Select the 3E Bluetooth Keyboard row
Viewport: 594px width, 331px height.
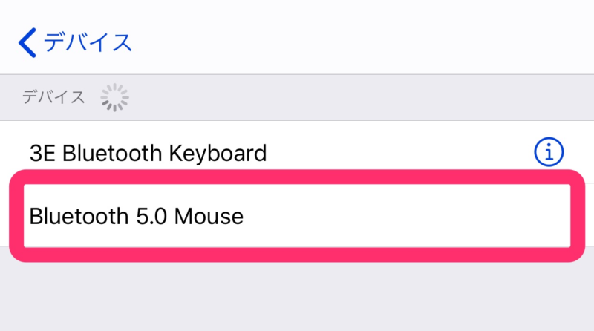click(297, 152)
